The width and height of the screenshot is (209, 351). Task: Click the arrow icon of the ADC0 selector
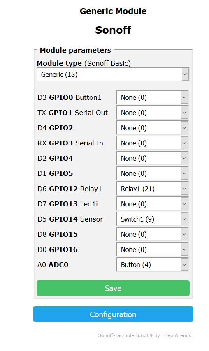(184, 265)
